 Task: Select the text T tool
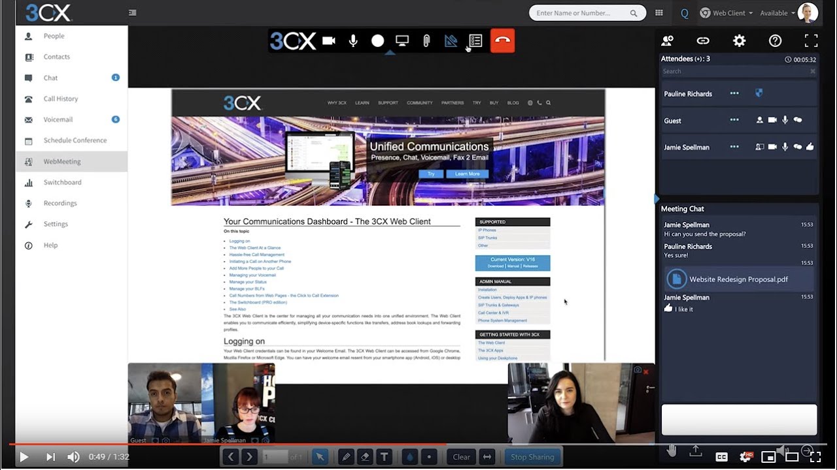coord(384,457)
